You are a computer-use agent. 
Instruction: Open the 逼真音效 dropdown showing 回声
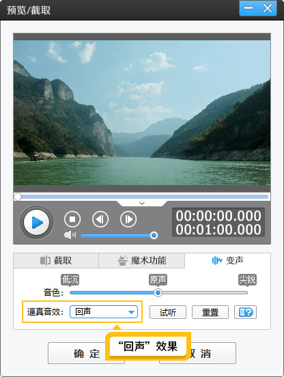(x=104, y=312)
